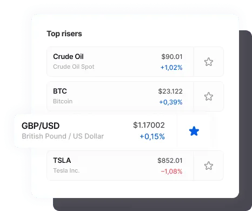Click the +0,39% change for BTC
252x211 pixels.
click(x=171, y=102)
